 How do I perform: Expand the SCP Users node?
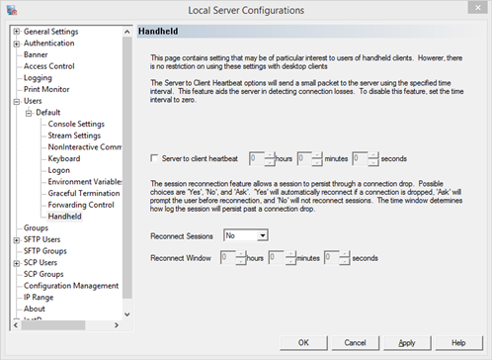(16, 263)
